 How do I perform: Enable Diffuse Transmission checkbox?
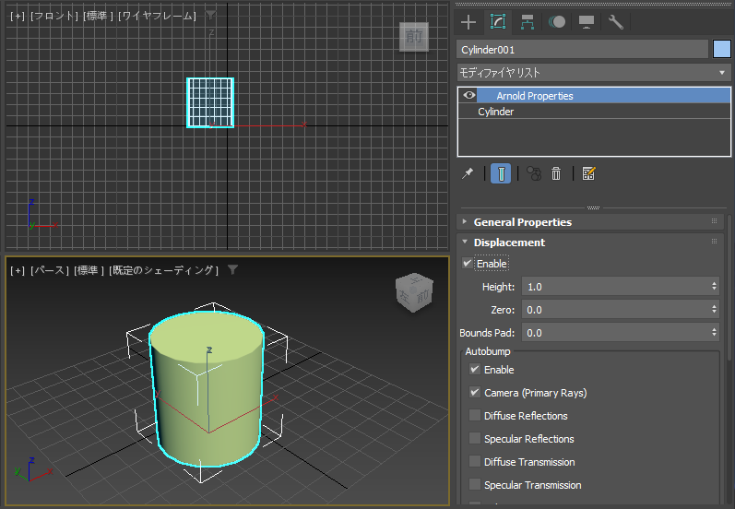(x=475, y=461)
